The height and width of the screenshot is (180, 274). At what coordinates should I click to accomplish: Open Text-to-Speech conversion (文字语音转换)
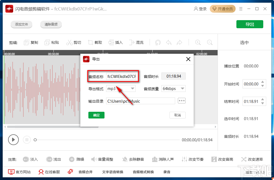click(x=113, y=172)
